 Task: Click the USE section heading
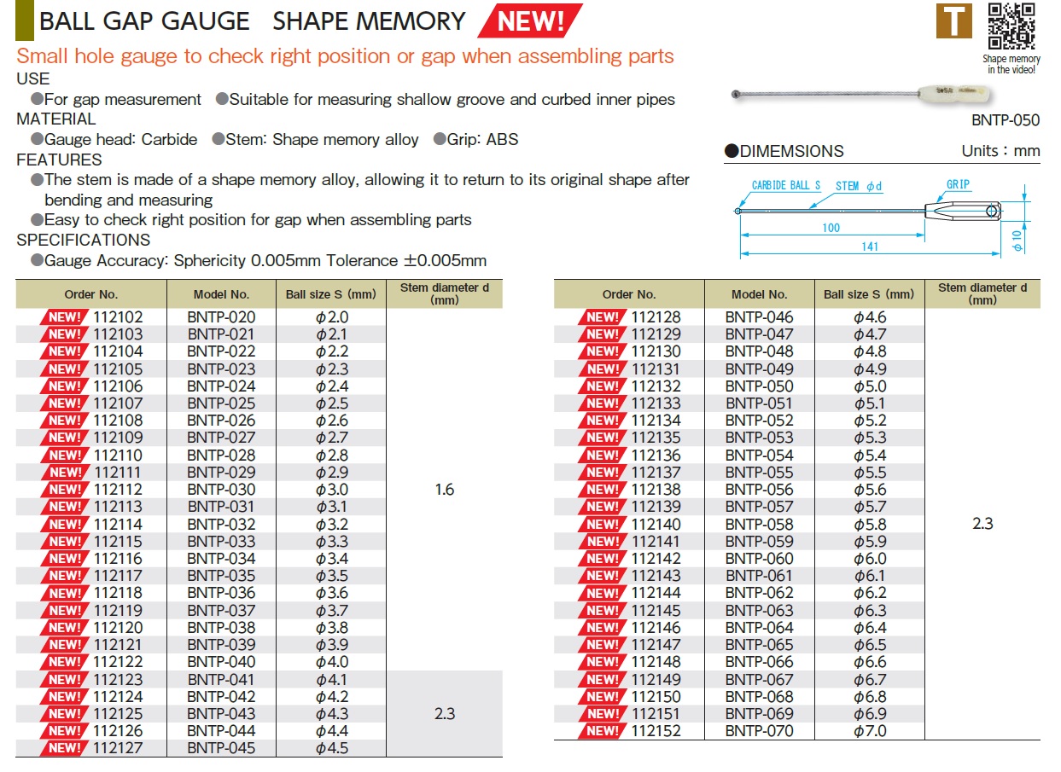[x=33, y=78]
